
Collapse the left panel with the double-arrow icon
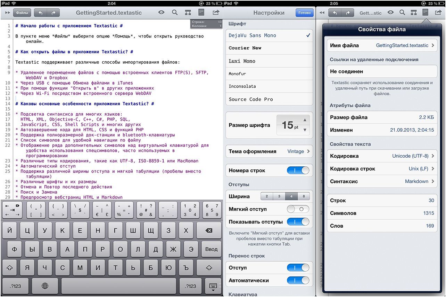click(x=7, y=12)
